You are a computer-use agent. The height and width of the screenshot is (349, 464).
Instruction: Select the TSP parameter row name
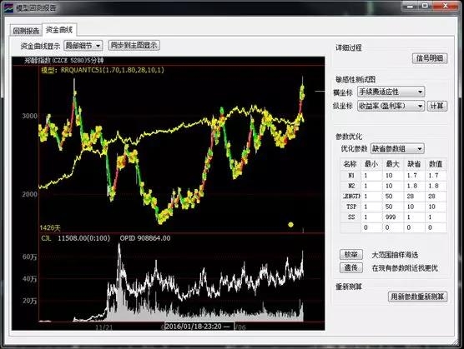[351, 207]
